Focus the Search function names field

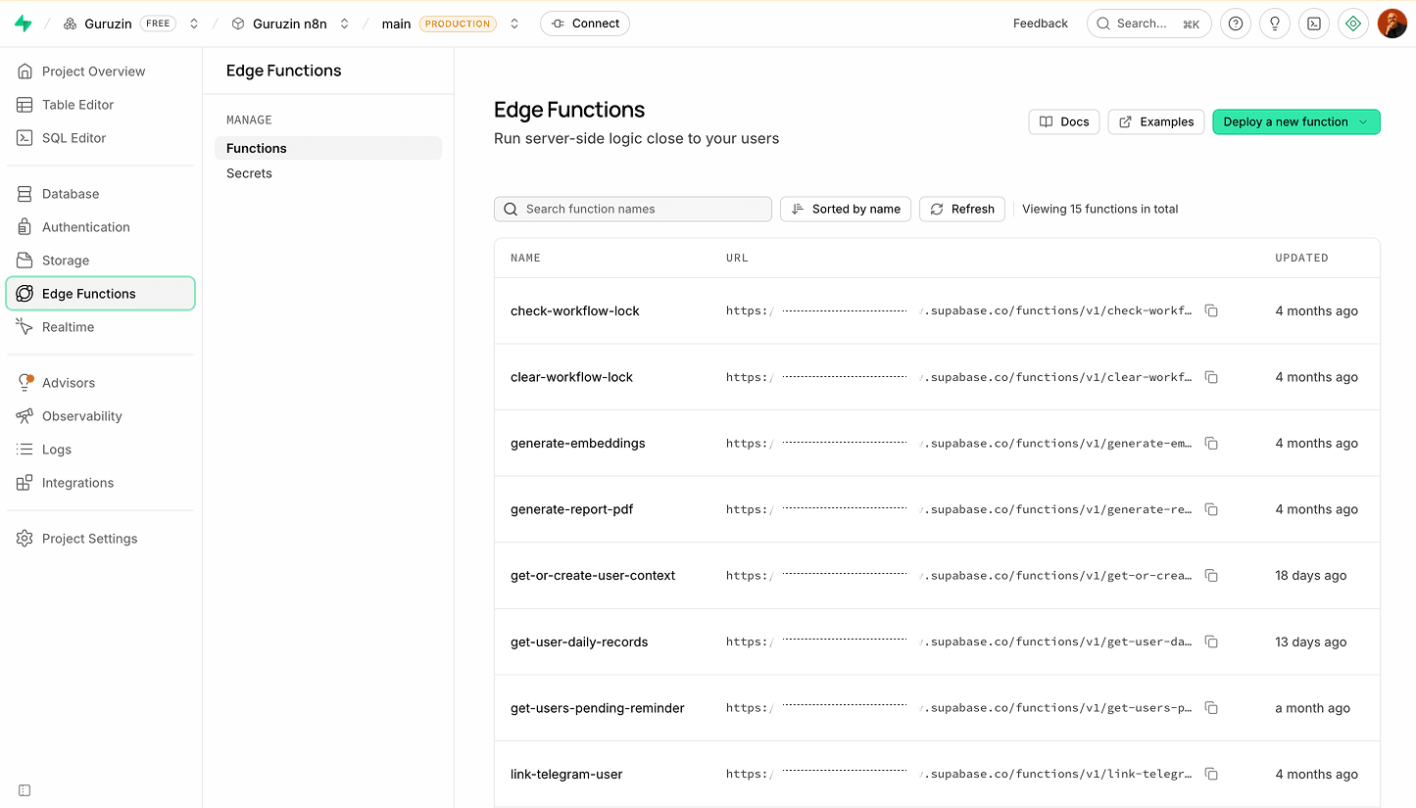coord(633,209)
